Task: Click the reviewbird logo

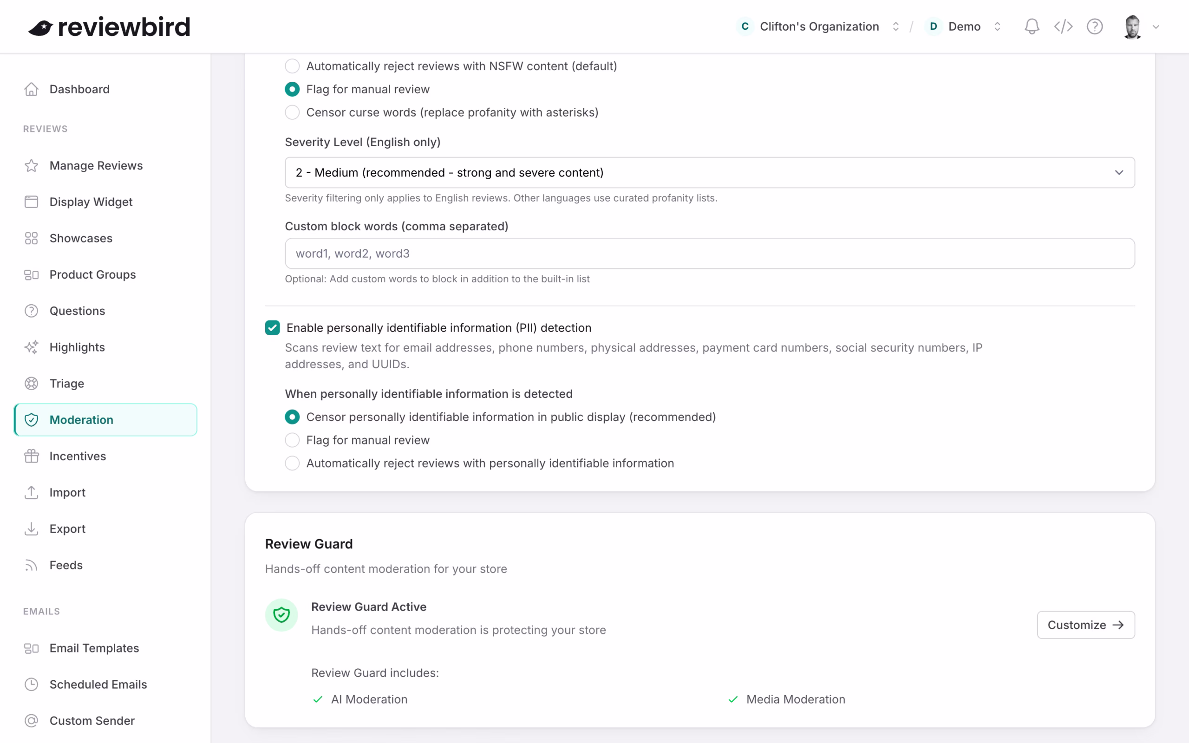Action: point(109,26)
